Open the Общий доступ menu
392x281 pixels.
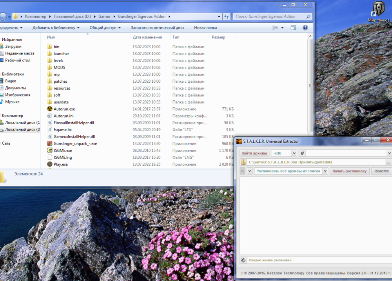click(105, 28)
